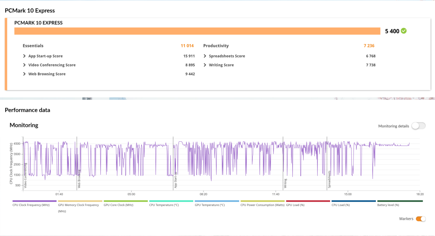Expand Spreadsheets Score details

[205, 56]
